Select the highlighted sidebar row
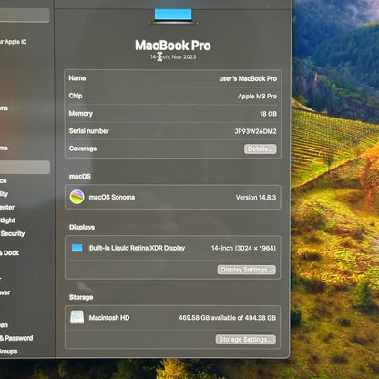Image resolution: width=379 pixels, height=379 pixels. (25, 168)
